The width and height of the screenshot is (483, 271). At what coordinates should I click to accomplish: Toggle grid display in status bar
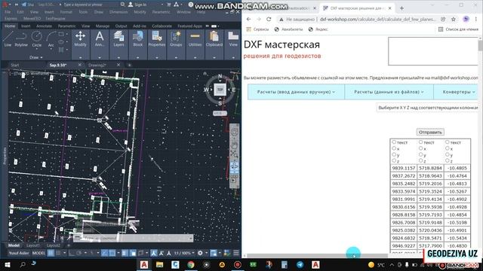click(51, 253)
